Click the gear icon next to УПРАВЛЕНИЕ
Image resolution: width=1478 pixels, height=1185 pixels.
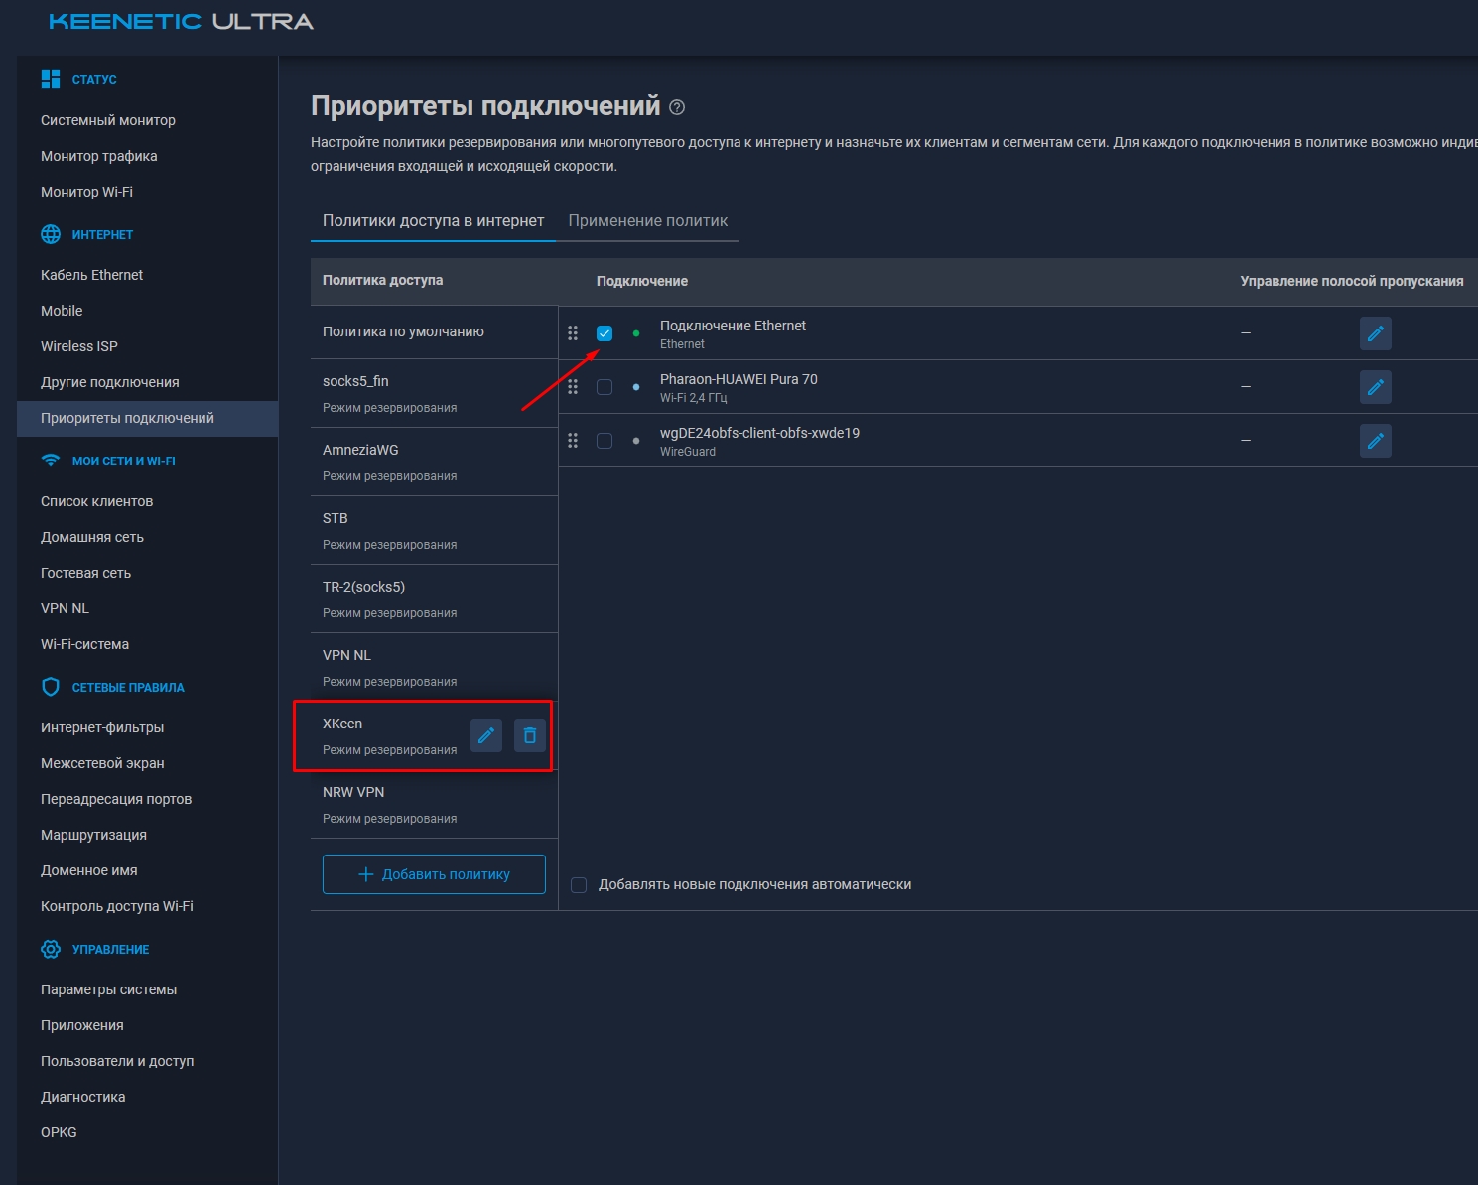[50, 949]
